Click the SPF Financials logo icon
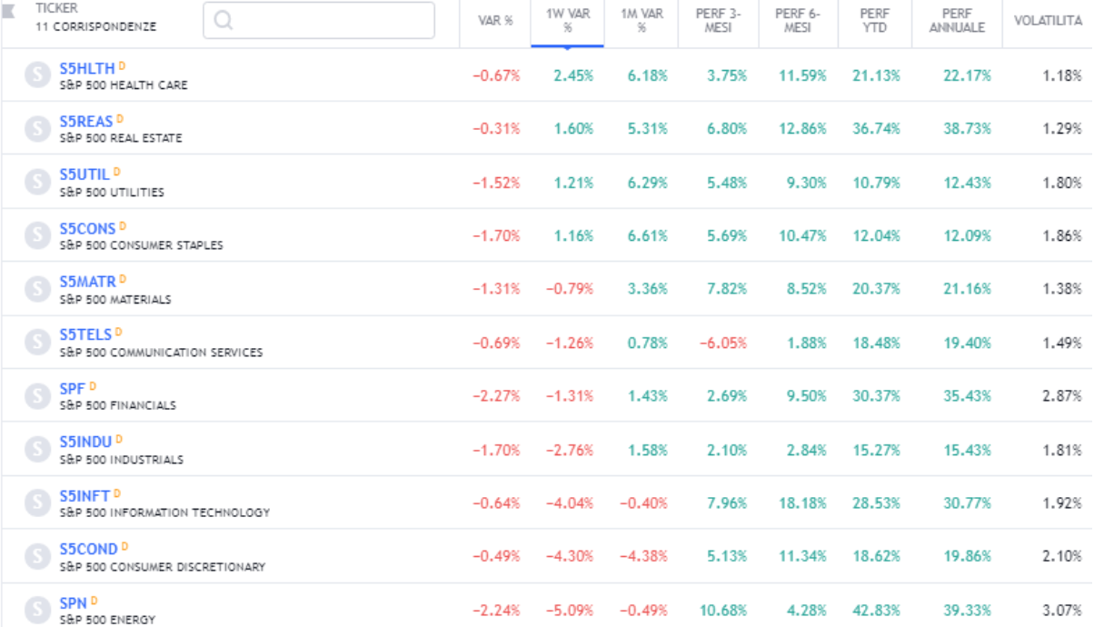 37,396
